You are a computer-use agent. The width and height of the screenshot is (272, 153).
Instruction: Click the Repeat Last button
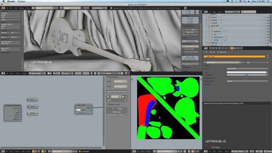coord(10,48)
